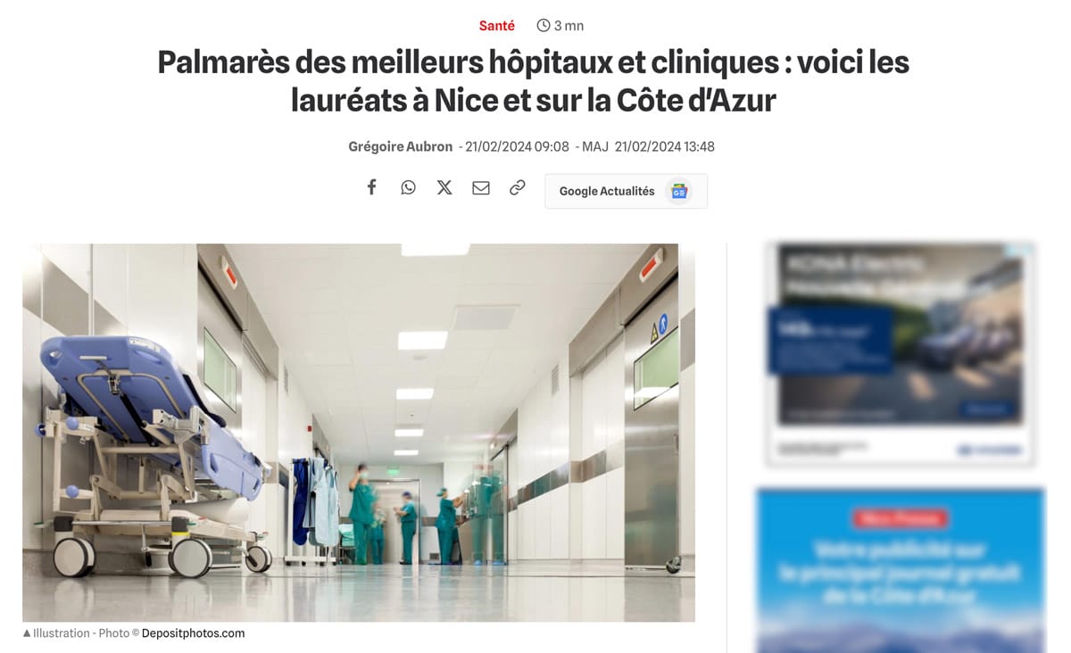The image size is (1071, 653).
Task: Follow on Google Actualités button
Action: tap(626, 191)
